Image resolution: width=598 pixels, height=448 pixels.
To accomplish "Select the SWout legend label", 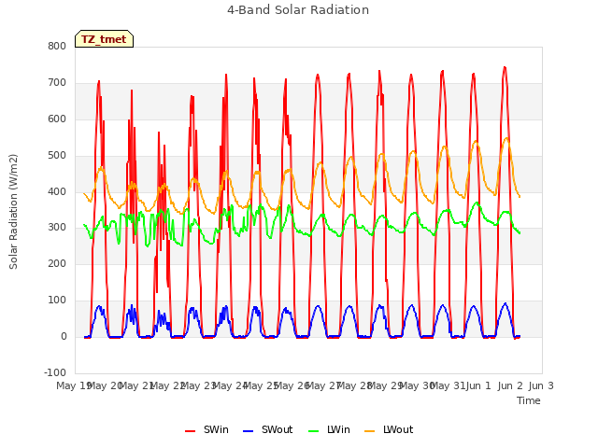I will [277, 429].
